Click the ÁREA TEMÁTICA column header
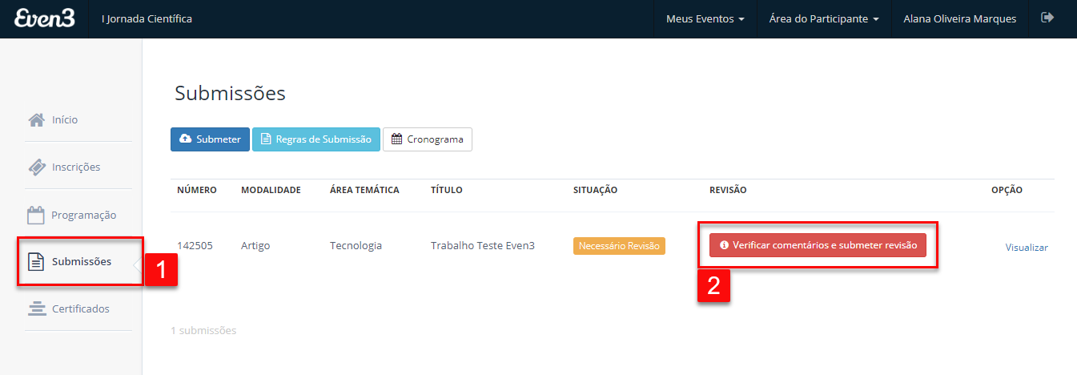Viewport: 1077px width, 375px height. (x=364, y=190)
